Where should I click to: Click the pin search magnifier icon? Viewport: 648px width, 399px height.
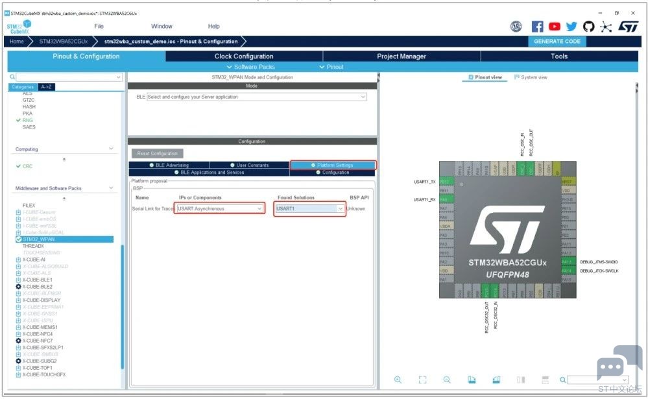562,380
